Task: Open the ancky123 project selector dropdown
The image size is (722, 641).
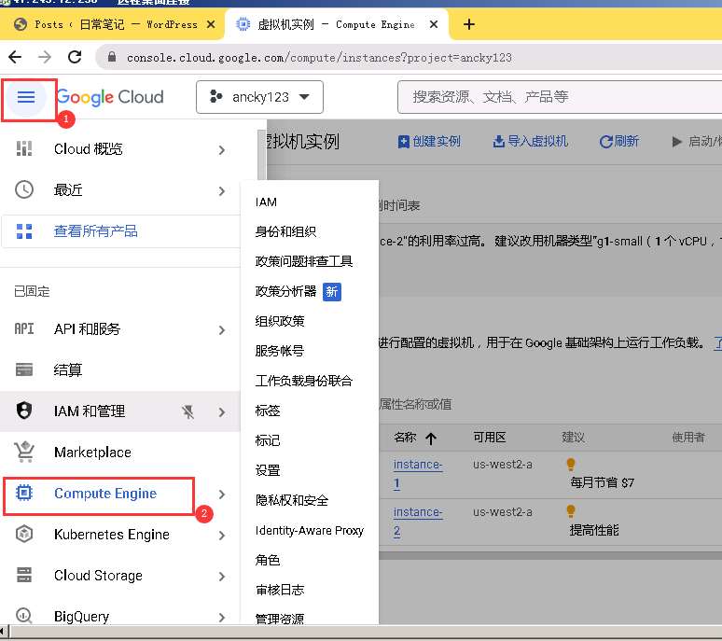Action: click(x=259, y=97)
